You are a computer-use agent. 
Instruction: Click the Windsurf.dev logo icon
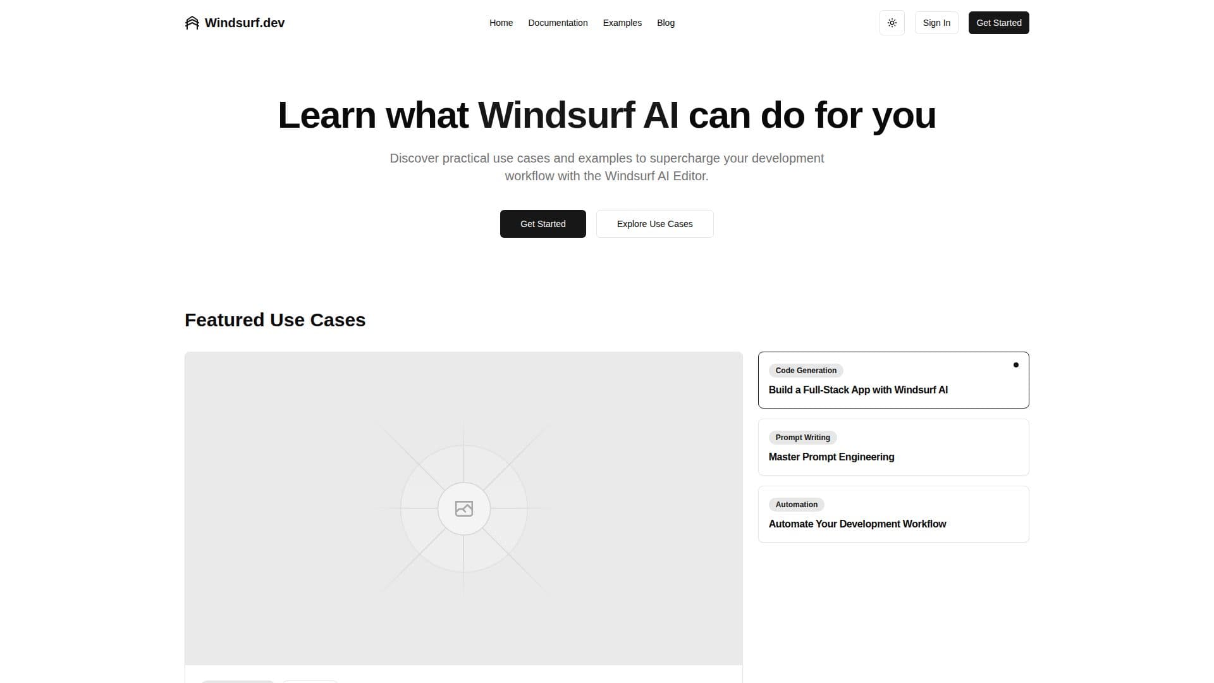coord(192,23)
